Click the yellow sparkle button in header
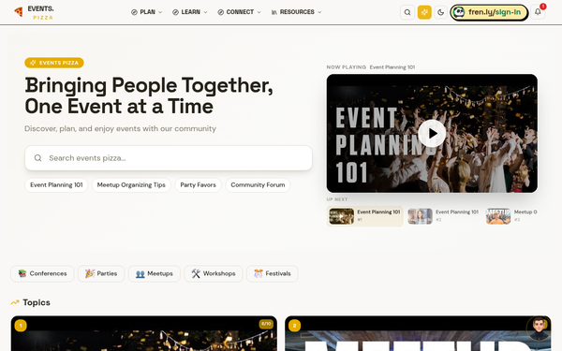Screen dimensions: 562x351 coord(424,12)
